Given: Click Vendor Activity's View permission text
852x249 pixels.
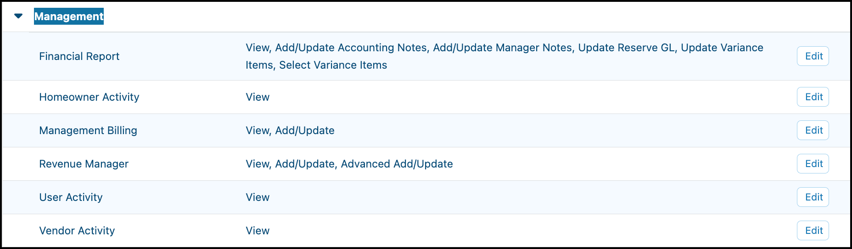Looking at the screenshot, I should tap(258, 231).
